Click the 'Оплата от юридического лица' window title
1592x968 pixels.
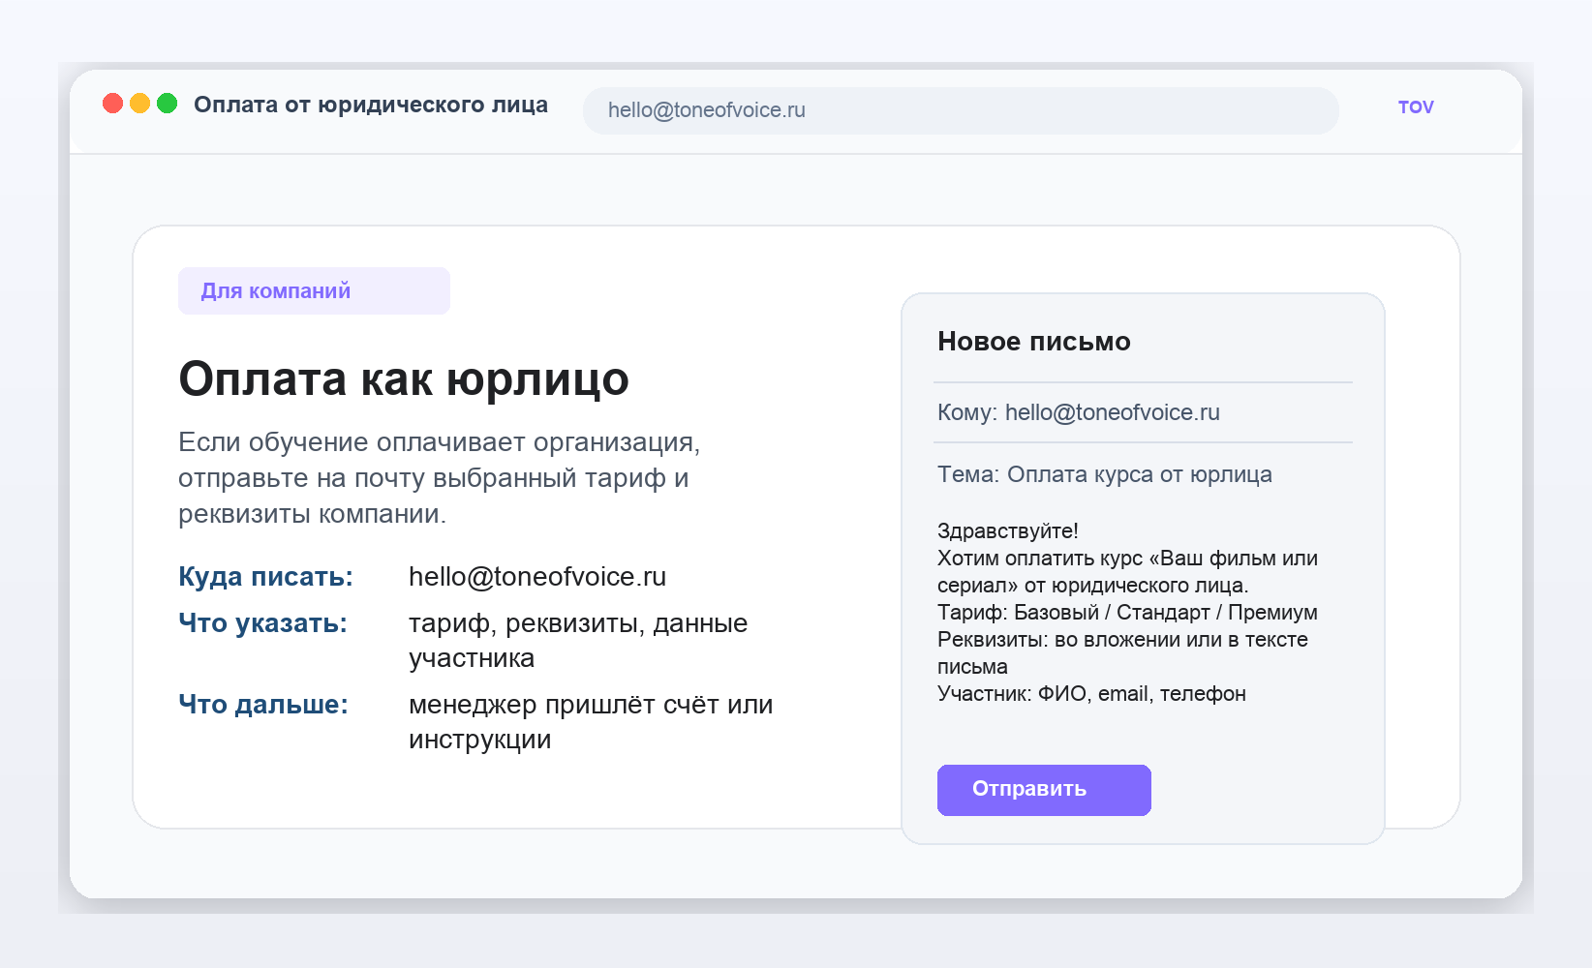[x=371, y=105]
